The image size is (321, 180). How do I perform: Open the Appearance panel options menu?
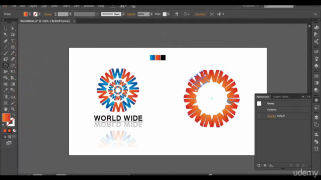click(309, 96)
